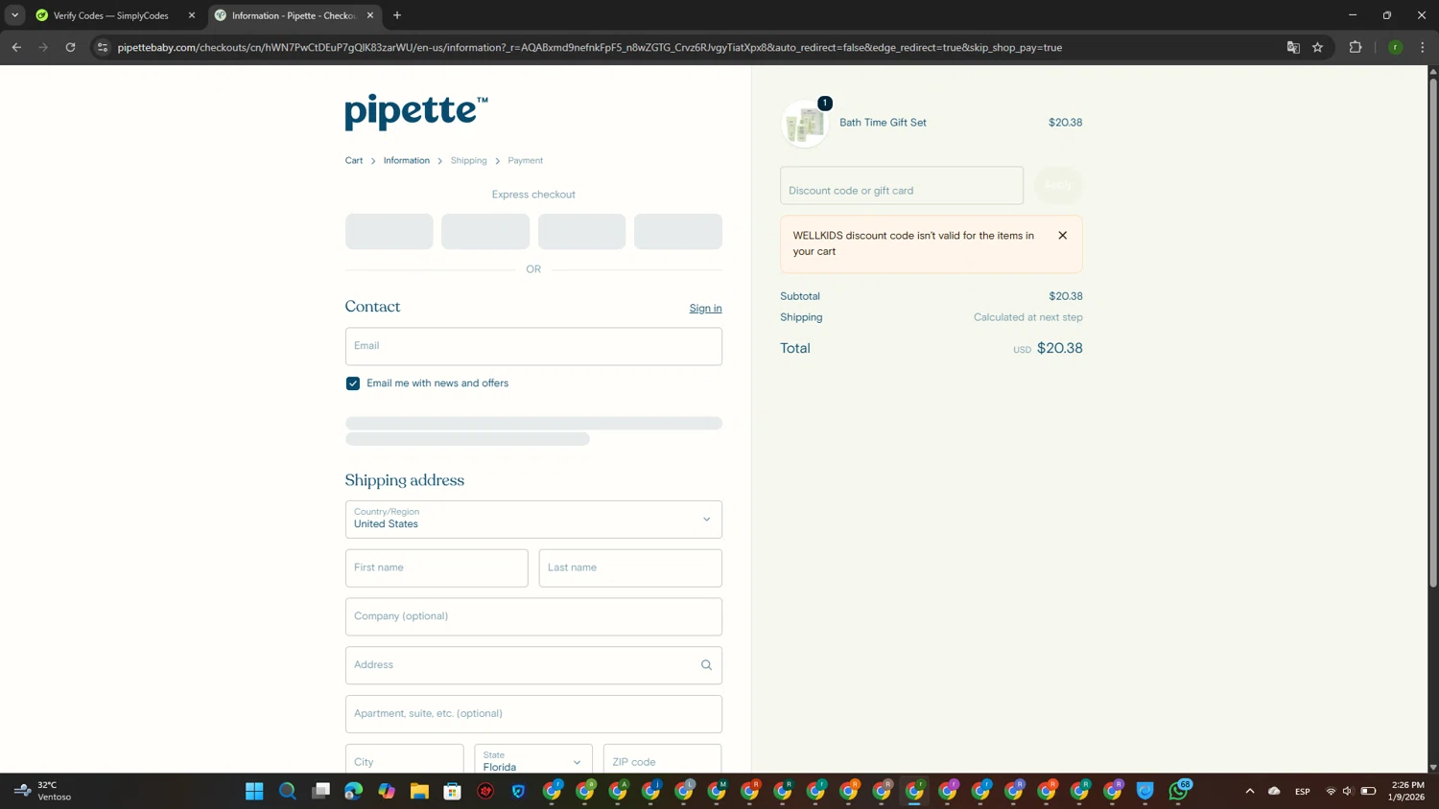Dismiss the WELLKIDS invalid code message
1439x809 pixels.
(x=1062, y=236)
